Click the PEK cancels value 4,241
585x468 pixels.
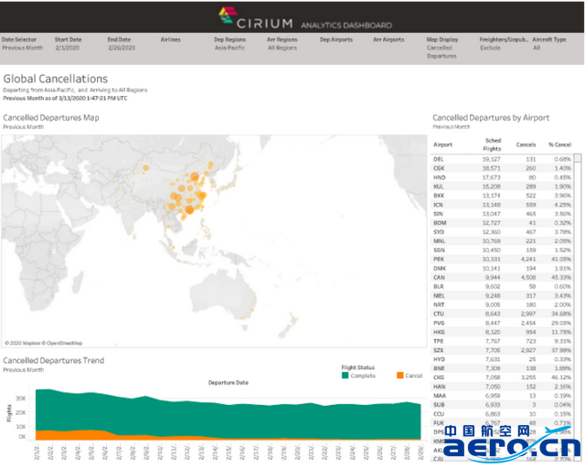coord(528,260)
